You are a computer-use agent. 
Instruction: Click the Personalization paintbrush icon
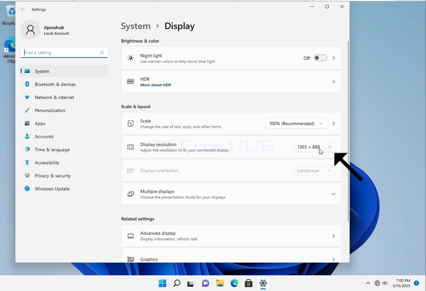pos(27,110)
